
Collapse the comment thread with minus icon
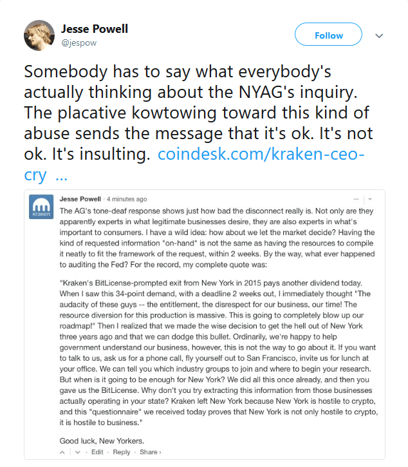356,198
